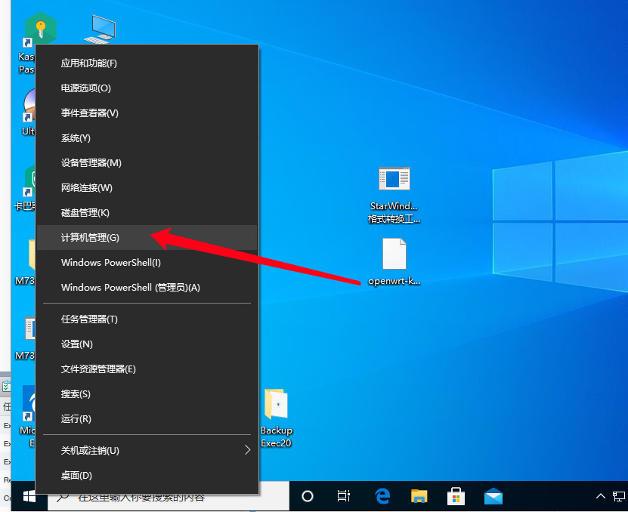Launch Microsoft Edge from taskbar

pyautogui.click(x=382, y=496)
